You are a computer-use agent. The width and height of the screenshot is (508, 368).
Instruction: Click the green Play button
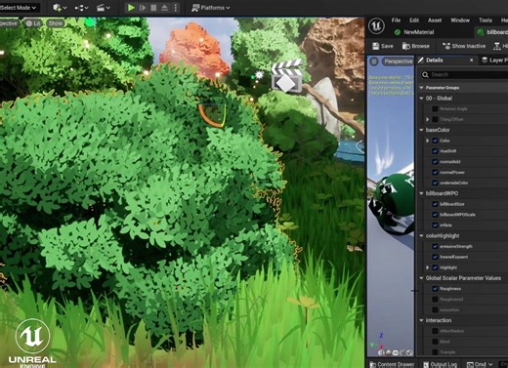point(131,8)
